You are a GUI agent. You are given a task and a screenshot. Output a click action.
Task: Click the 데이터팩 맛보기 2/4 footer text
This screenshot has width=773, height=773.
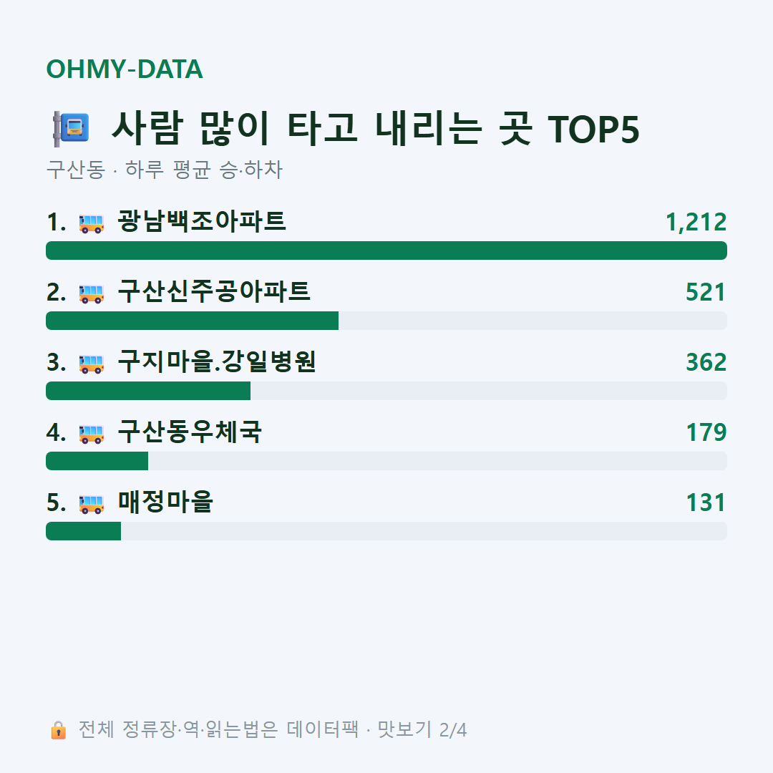click(376, 730)
